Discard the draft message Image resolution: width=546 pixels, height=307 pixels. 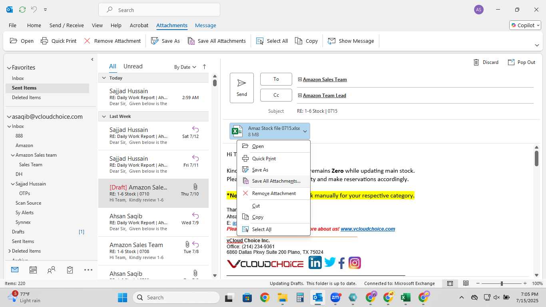(486, 62)
